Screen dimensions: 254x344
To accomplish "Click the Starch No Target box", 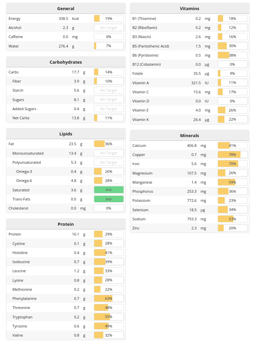I will tap(109, 90).
